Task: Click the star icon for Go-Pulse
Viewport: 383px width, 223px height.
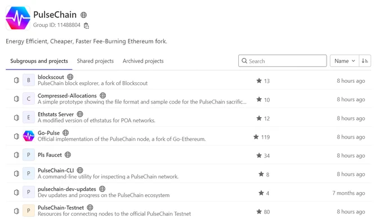Action: (x=256, y=137)
